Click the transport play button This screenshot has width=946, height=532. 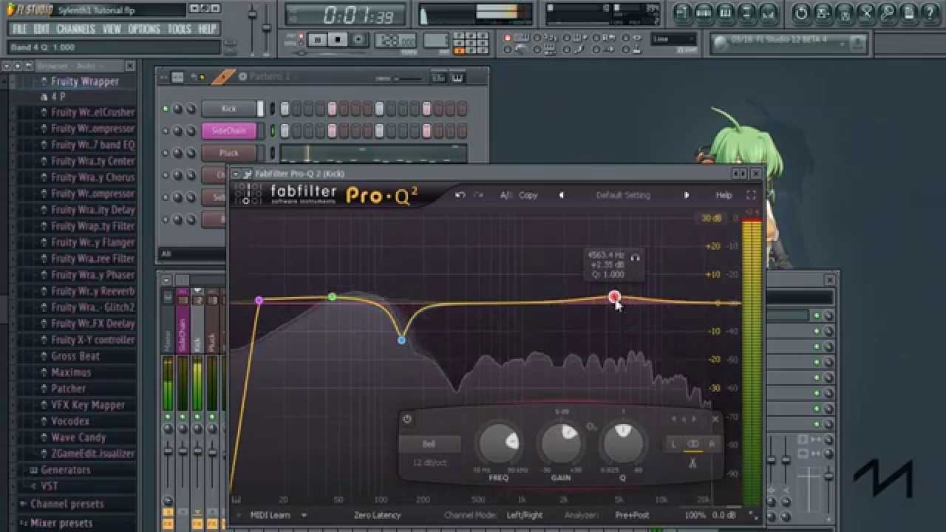click(x=317, y=40)
